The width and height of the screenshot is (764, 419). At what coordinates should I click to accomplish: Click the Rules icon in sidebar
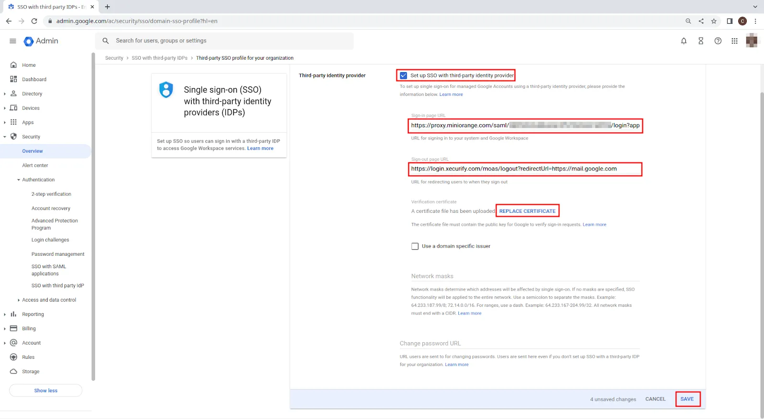13,357
